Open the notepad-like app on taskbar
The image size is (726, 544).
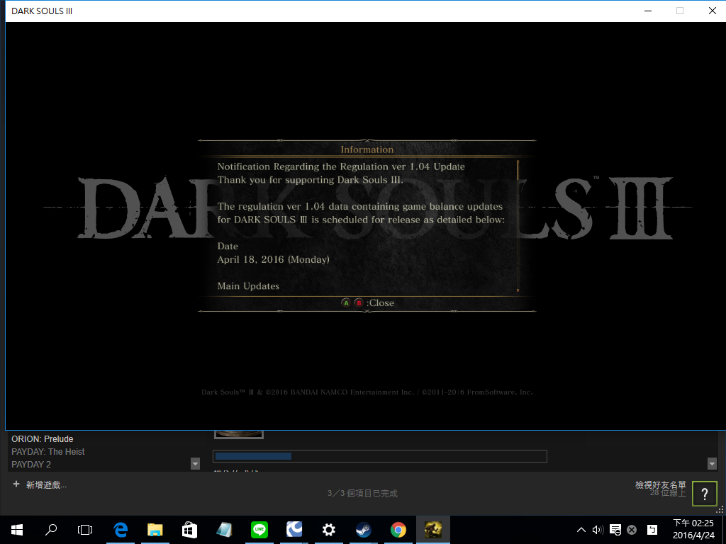tap(225, 530)
